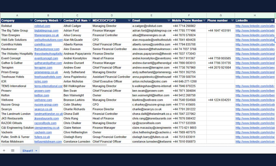Screen dimensions: 276x166
Task: Select the Titan Energies company cell
Action: click(17, 35)
